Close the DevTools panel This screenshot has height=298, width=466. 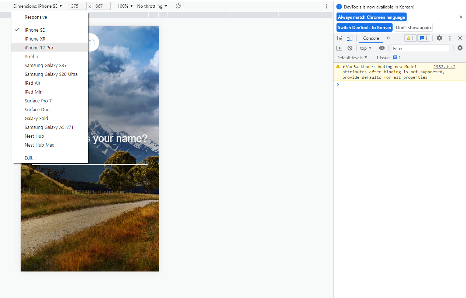pyautogui.click(x=460, y=38)
